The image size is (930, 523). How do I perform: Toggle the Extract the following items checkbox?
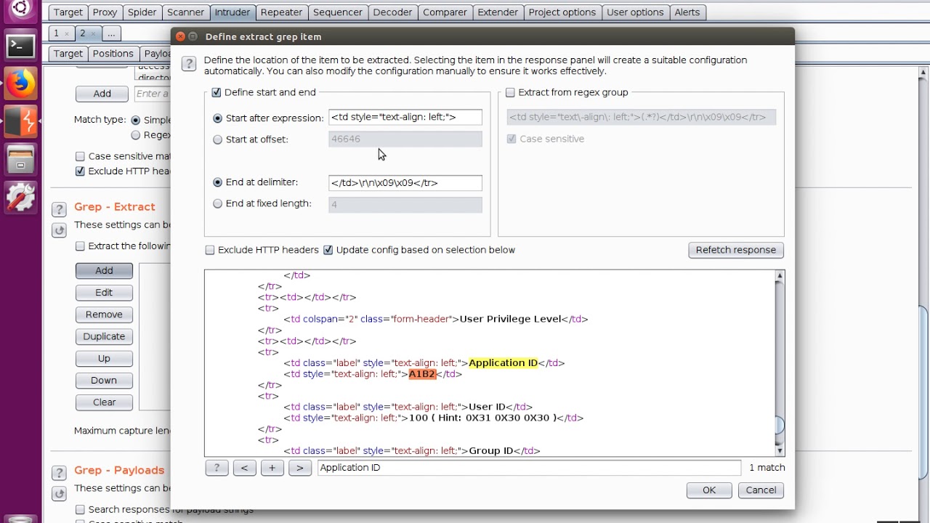coord(80,246)
